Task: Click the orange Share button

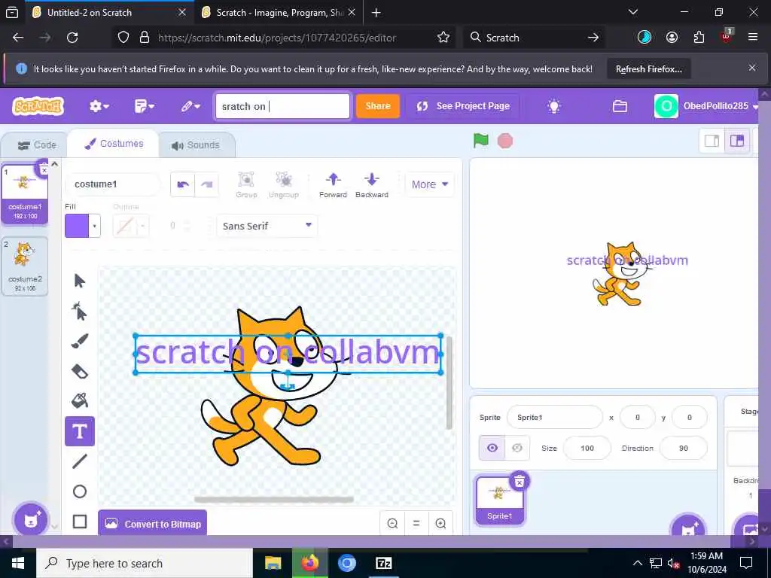Action: click(x=378, y=105)
